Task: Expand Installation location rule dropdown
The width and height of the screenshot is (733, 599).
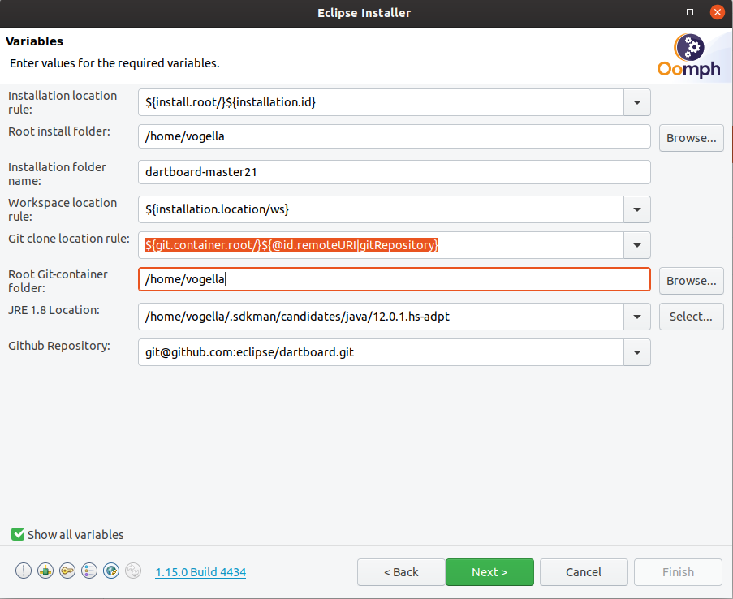Action: (636, 102)
